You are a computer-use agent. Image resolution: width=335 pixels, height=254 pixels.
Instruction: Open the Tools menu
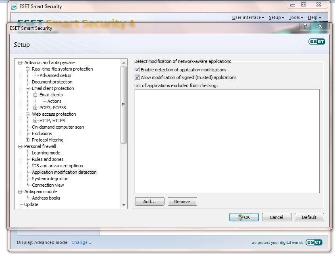(296, 17)
